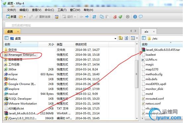Viewport: 183px width, 123px height.
Task: Click the Reconnect (重新连接) button
Action: point(43,17)
